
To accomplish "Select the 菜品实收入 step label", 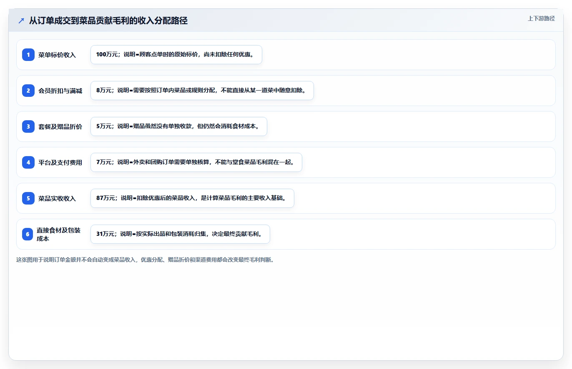I will click(x=57, y=198).
